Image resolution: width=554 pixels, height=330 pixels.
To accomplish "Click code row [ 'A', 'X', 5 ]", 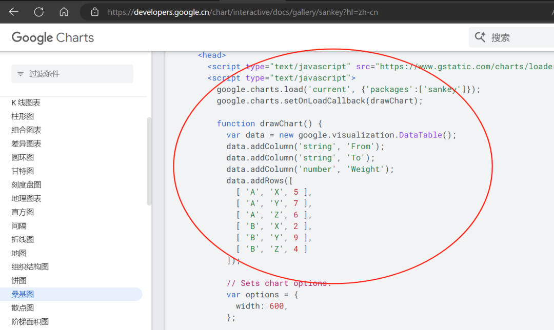I will pyautogui.click(x=274, y=192).
